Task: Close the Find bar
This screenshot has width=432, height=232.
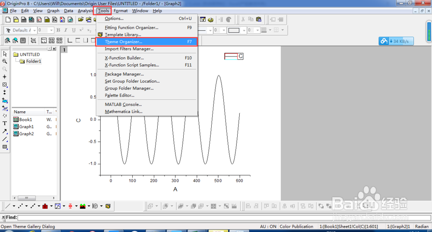Action: 3,217
